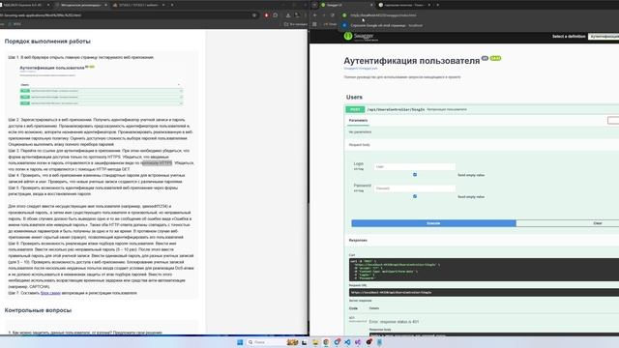Go back in the right browser window
The height and width of the screenshot is (348, 619).
pyautogui.click(x=315, y=15)
